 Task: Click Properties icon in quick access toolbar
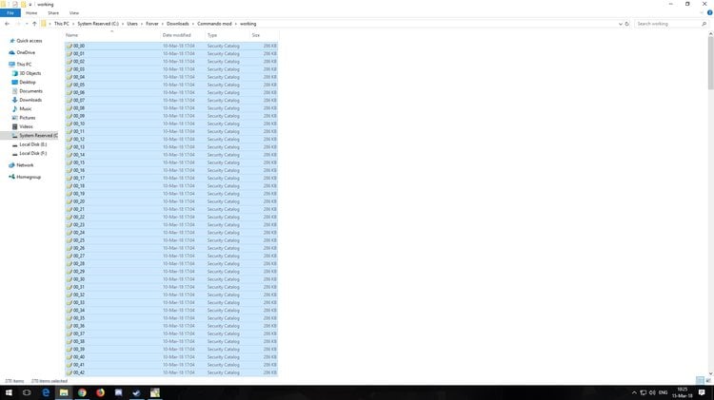coord(14,4)
